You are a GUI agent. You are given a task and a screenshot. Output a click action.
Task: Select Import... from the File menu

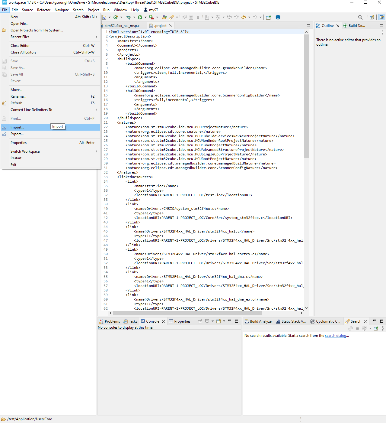click(17, 127)
